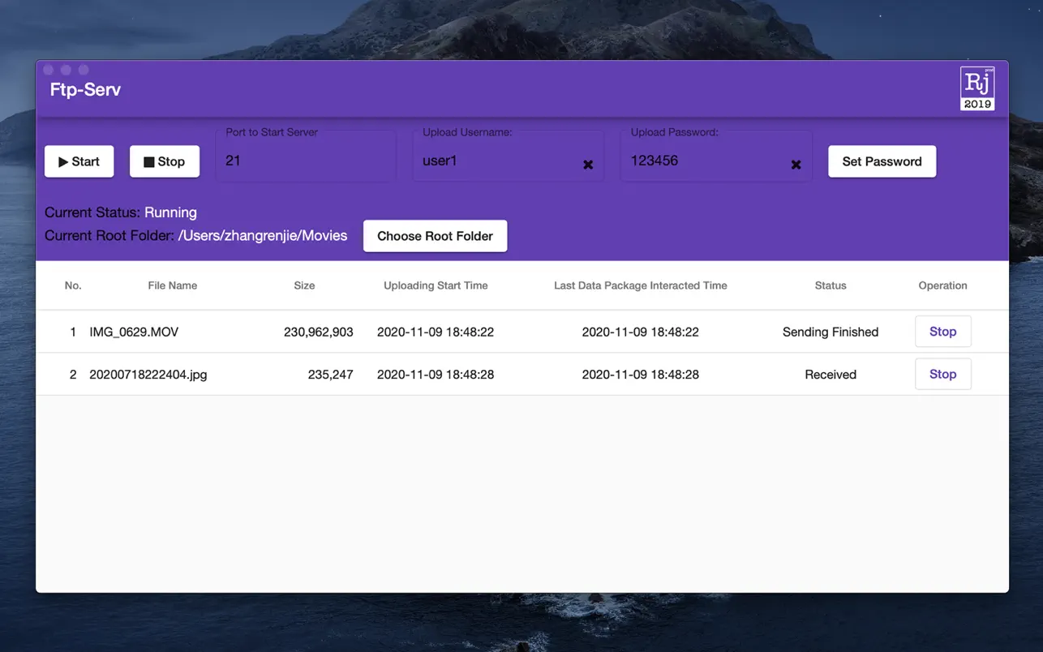Select the File Name column header
This screenshot has height=652, width=1043.
coord(172,285)
